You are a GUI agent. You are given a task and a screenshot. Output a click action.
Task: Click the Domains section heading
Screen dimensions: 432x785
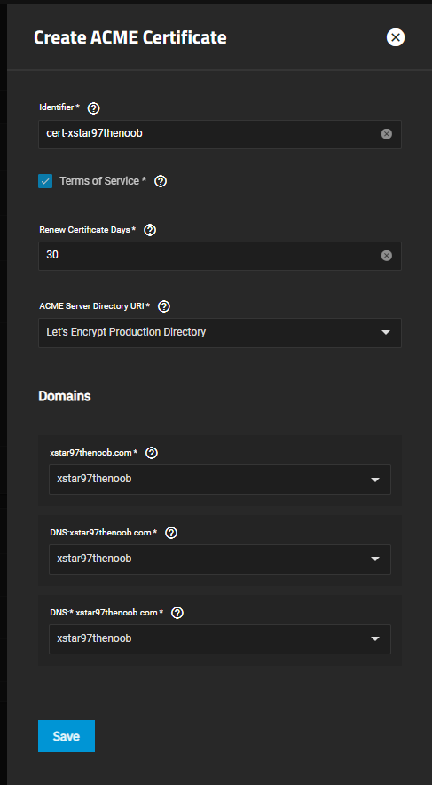pos(65,396)
